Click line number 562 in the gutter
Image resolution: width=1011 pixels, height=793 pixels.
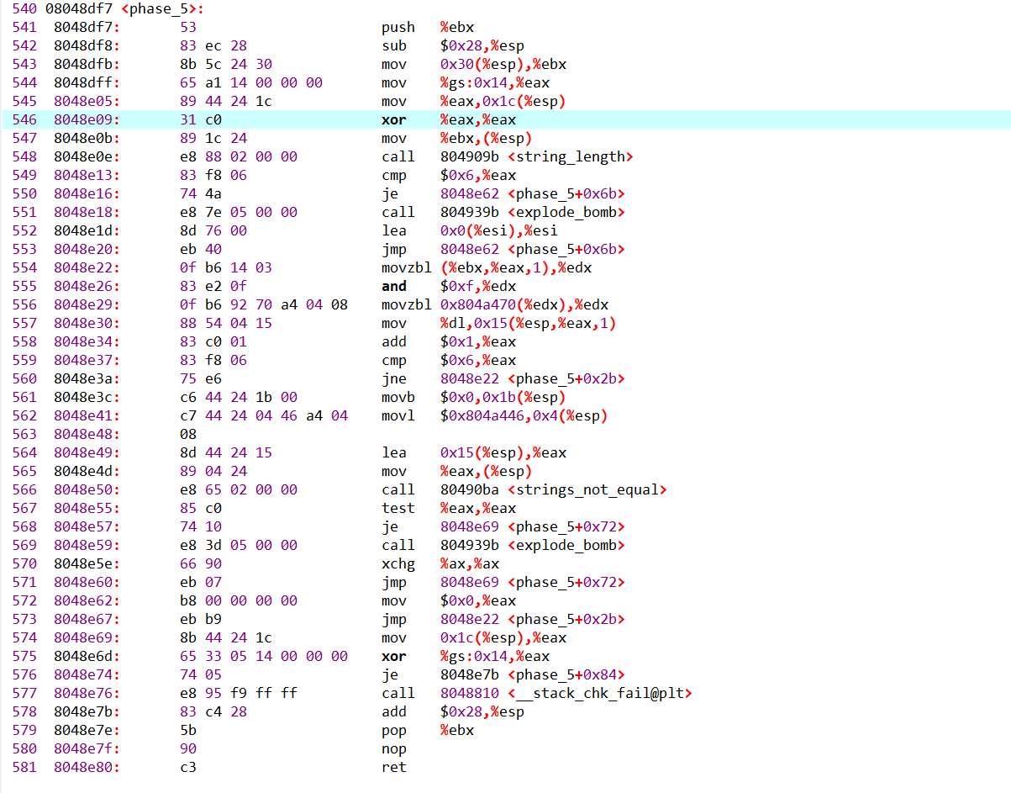[x=24, y=415]
